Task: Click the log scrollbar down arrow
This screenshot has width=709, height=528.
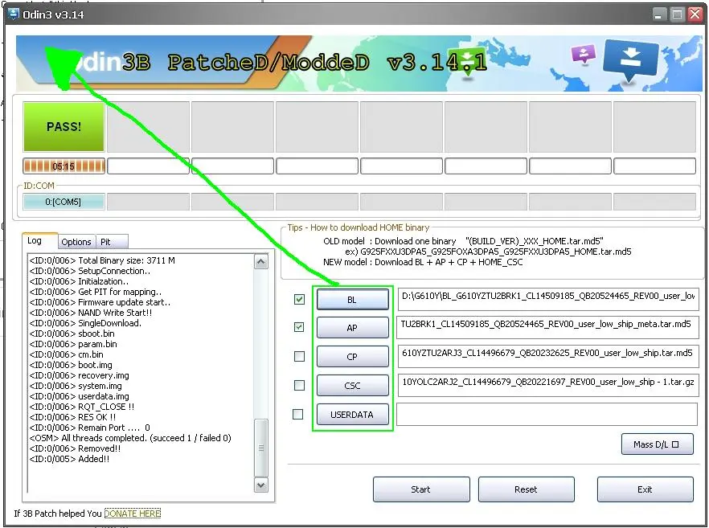Action: point(261,485)
